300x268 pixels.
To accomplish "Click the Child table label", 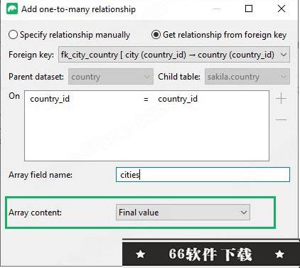I will (179, 77).
